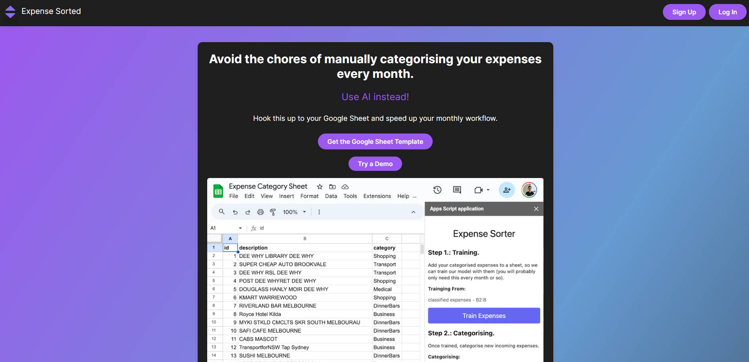Click the move to folder icon
This screenshot has height=362, width=749.
tap(332, 187)
